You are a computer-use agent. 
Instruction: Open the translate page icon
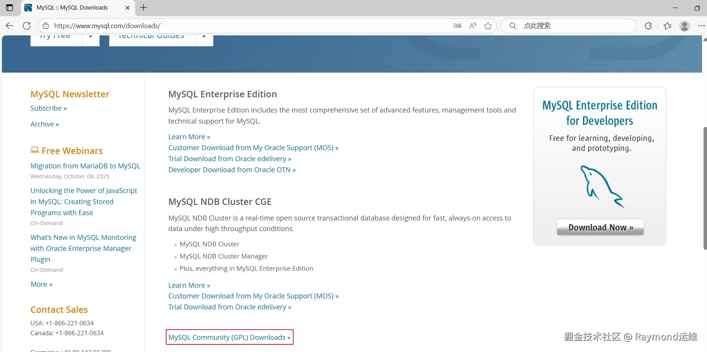pyautogui.click(x=458, y=26)
